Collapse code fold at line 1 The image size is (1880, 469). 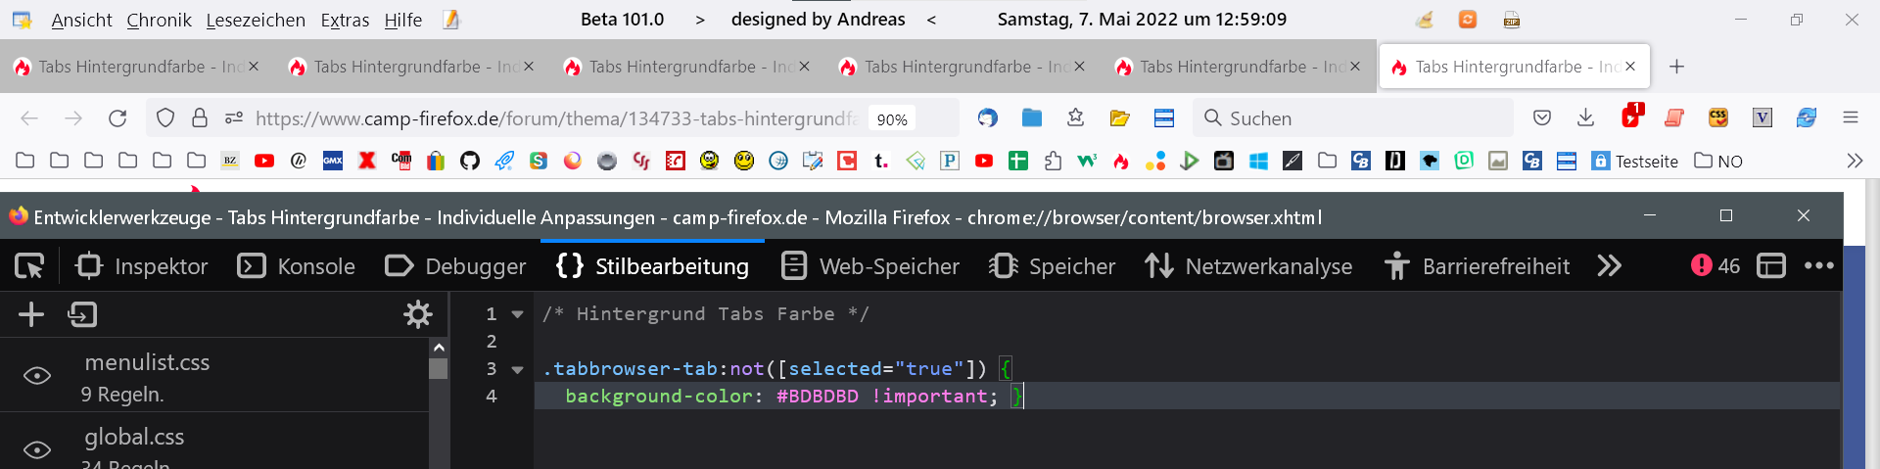518,314
